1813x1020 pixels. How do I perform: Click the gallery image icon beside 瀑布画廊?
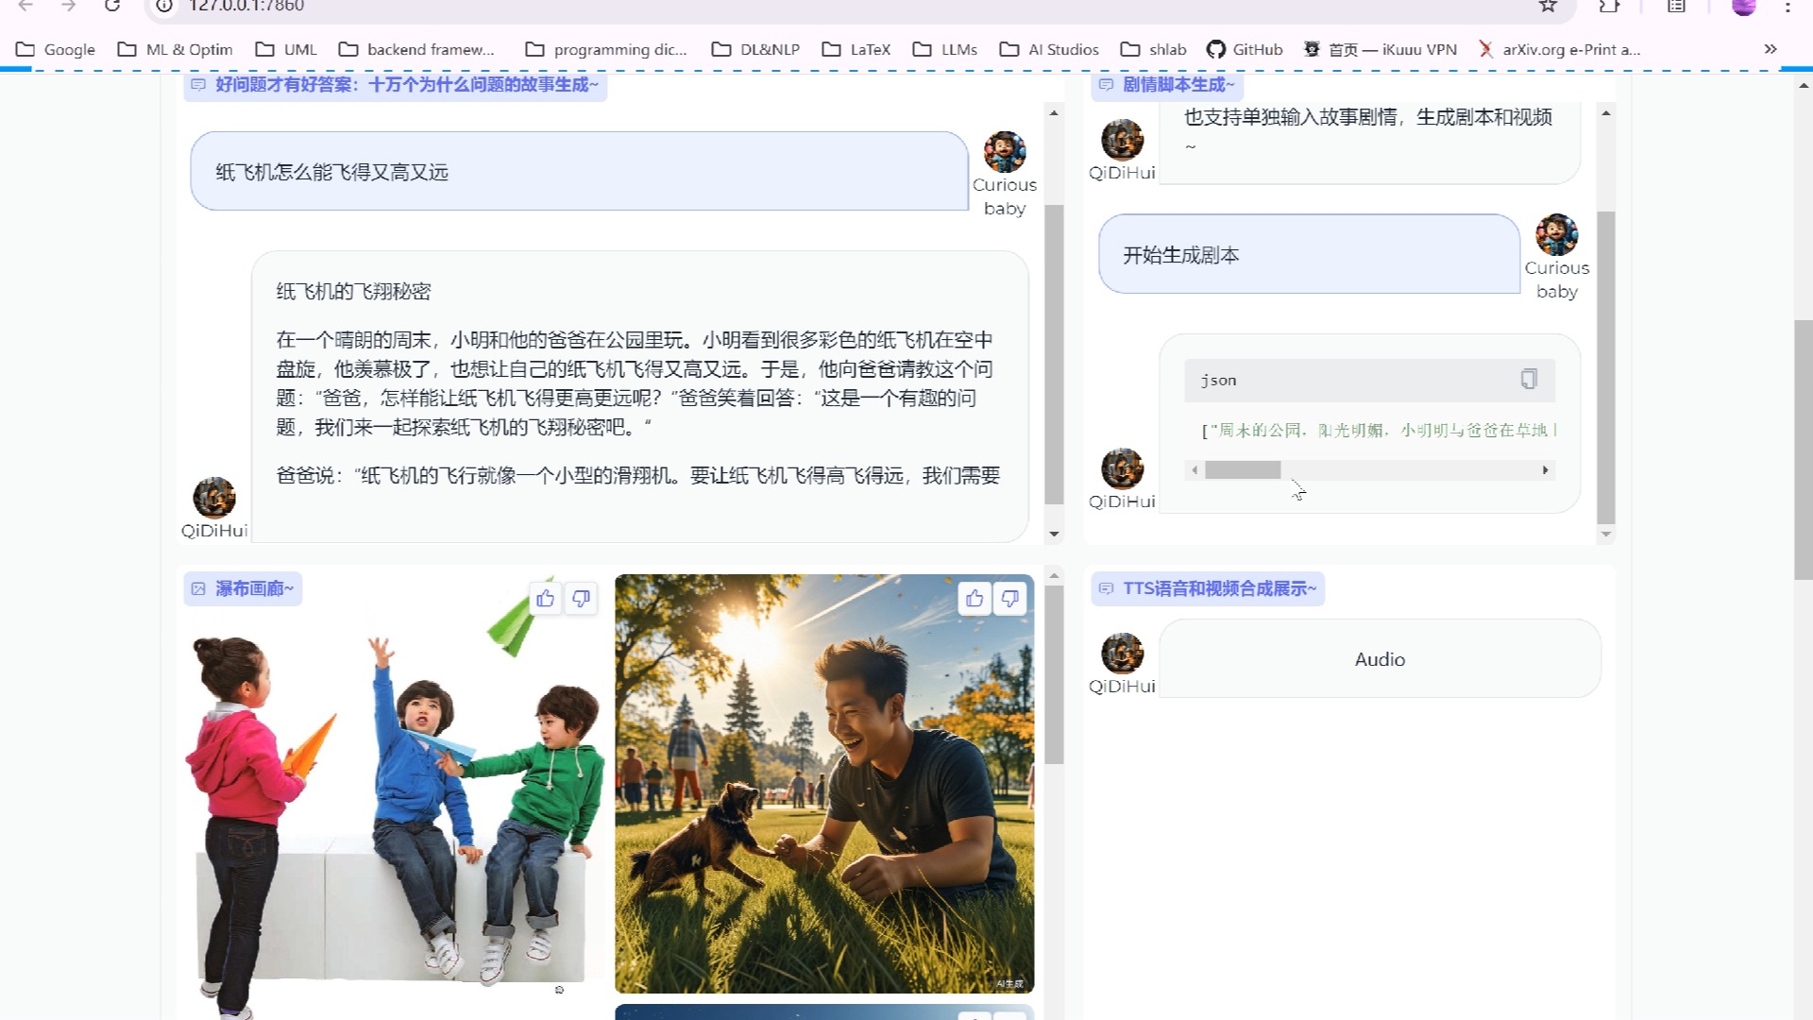tap(198, 588)
